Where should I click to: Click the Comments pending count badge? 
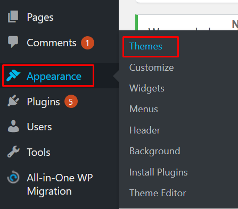pos(87,43)
